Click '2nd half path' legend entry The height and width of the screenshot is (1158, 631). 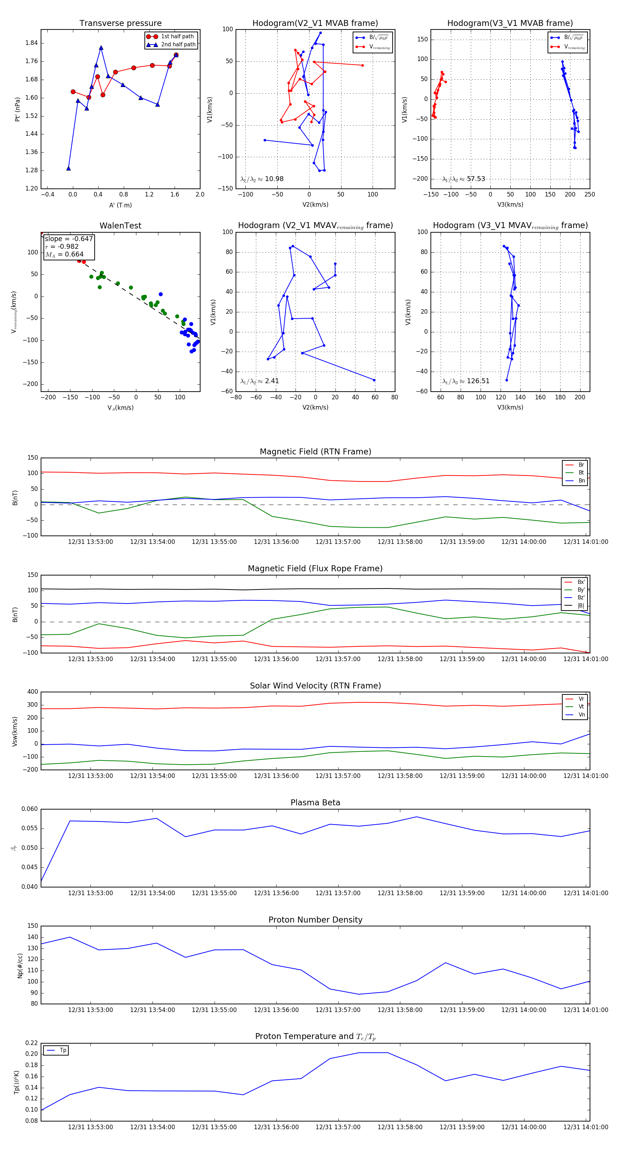pyautogui.click(x=171, y=45)
